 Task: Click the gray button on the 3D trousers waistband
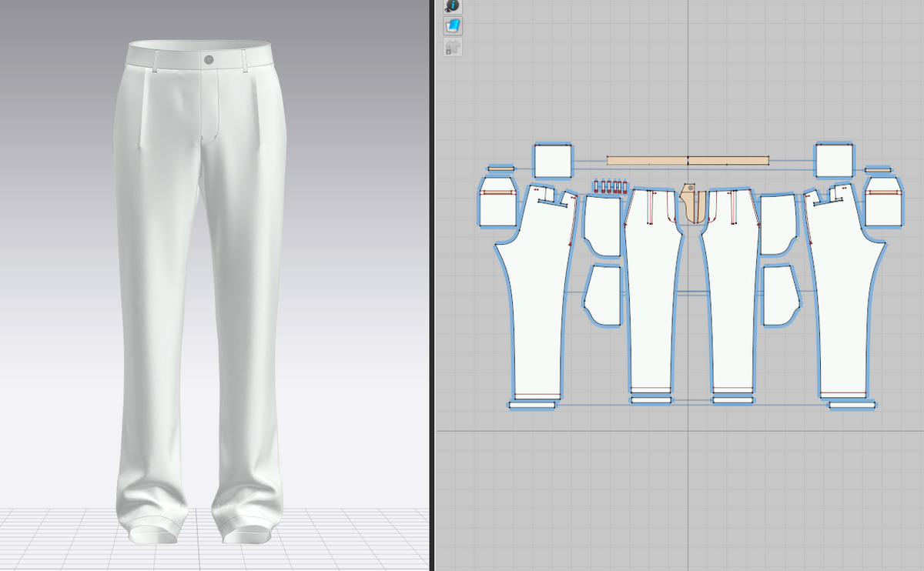click(209, 59)
